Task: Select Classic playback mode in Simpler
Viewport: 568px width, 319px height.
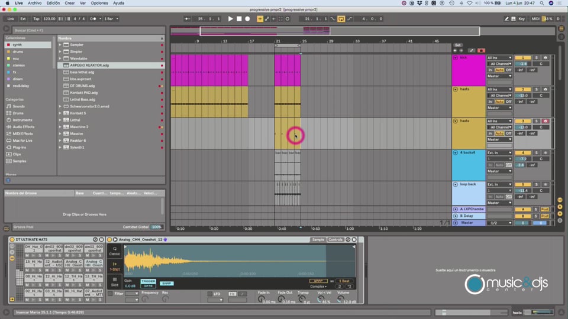Action: coord(114,250)
